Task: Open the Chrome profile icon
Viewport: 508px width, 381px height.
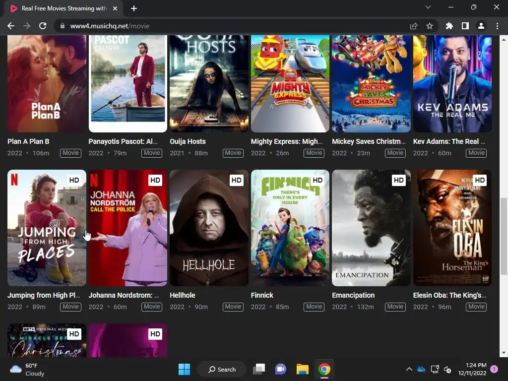Action: point(481,26)
